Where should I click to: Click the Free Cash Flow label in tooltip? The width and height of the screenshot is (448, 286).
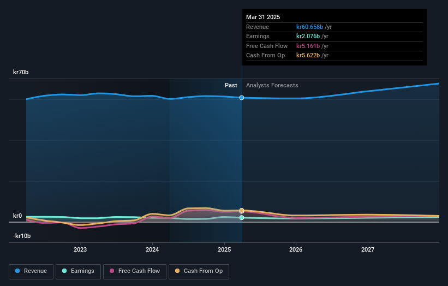(267, 46)
